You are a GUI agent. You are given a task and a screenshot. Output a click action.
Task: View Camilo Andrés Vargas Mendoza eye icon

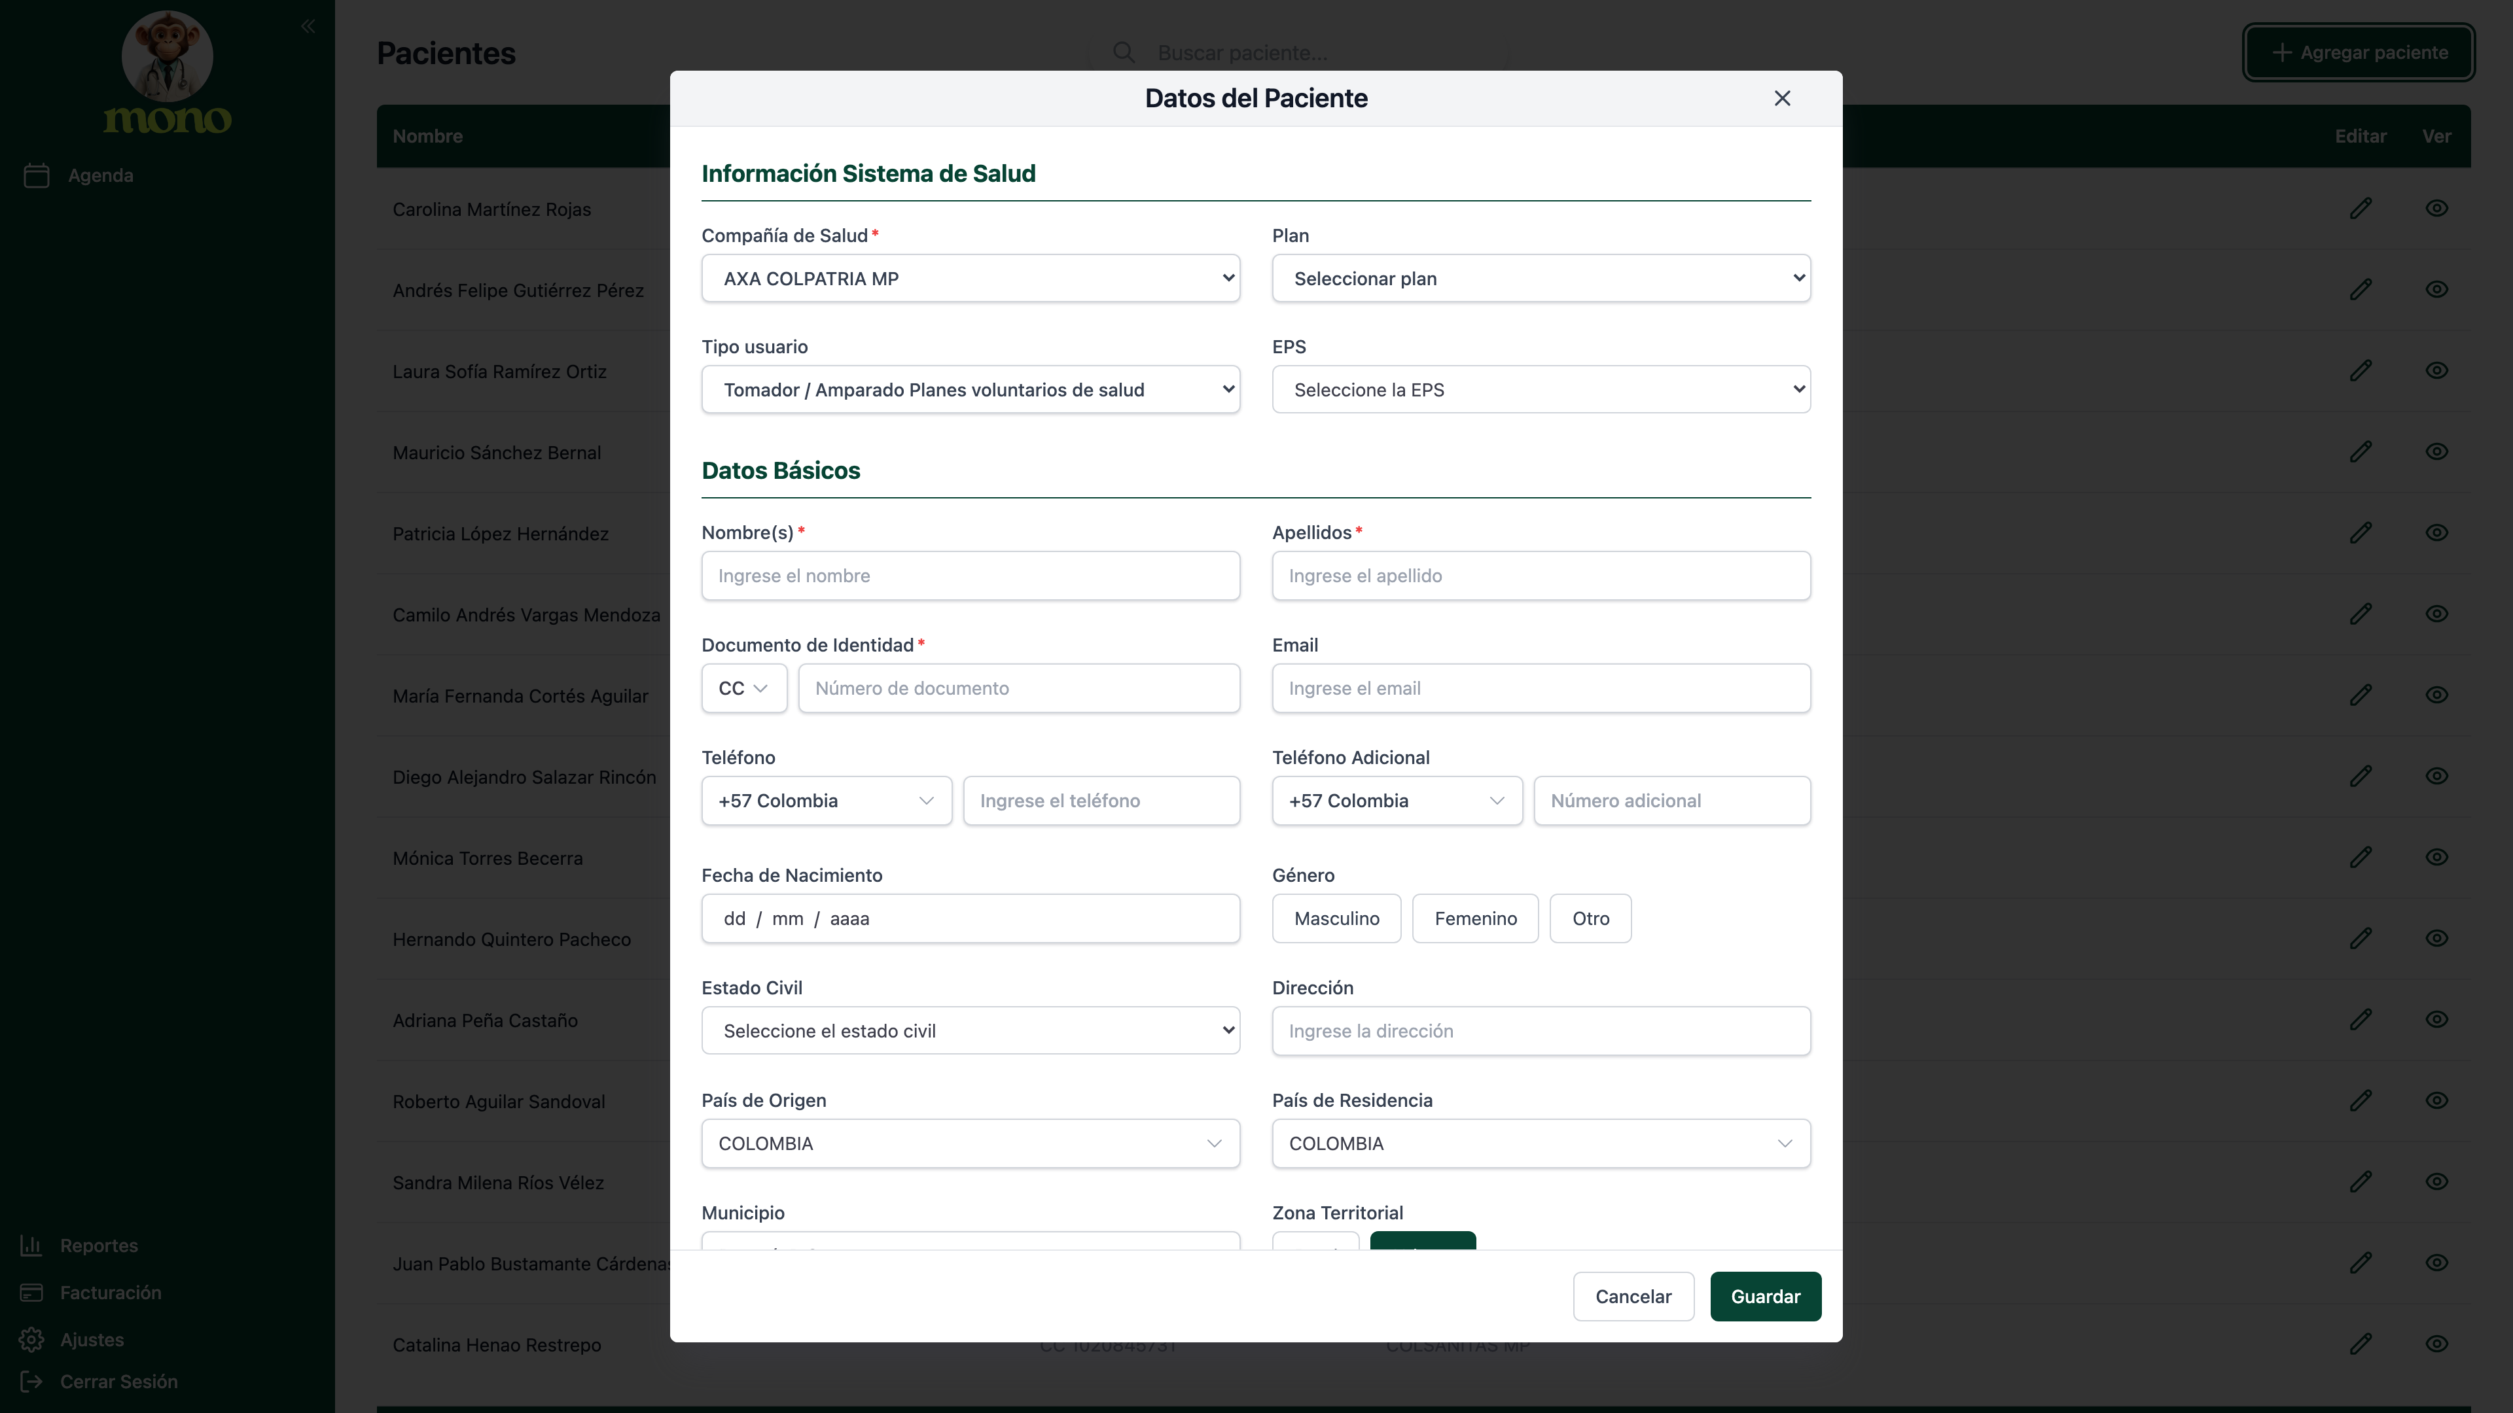2436,614
